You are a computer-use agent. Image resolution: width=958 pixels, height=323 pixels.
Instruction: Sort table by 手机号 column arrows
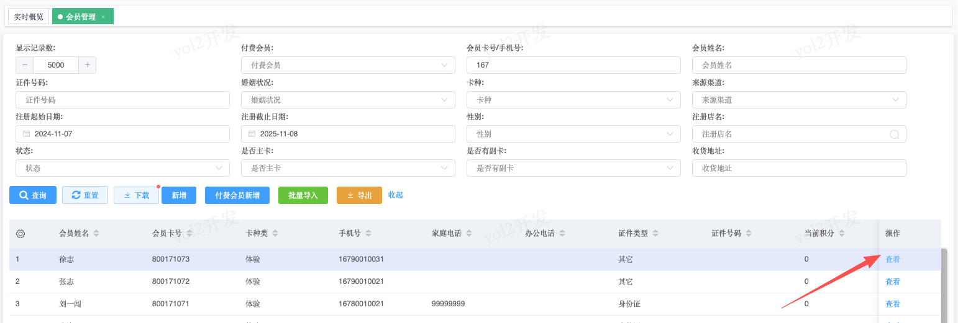[368, 234]
